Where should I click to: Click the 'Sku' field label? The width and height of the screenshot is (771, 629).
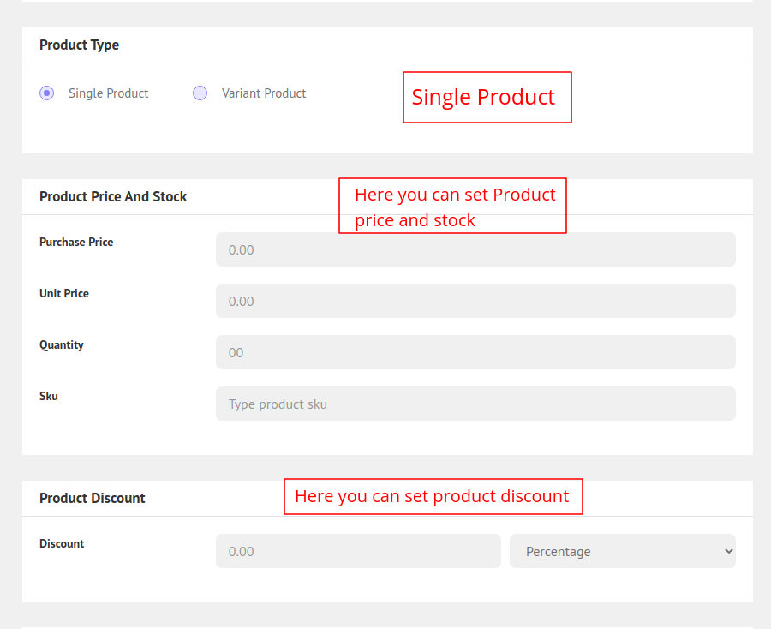tap(49, 396)
